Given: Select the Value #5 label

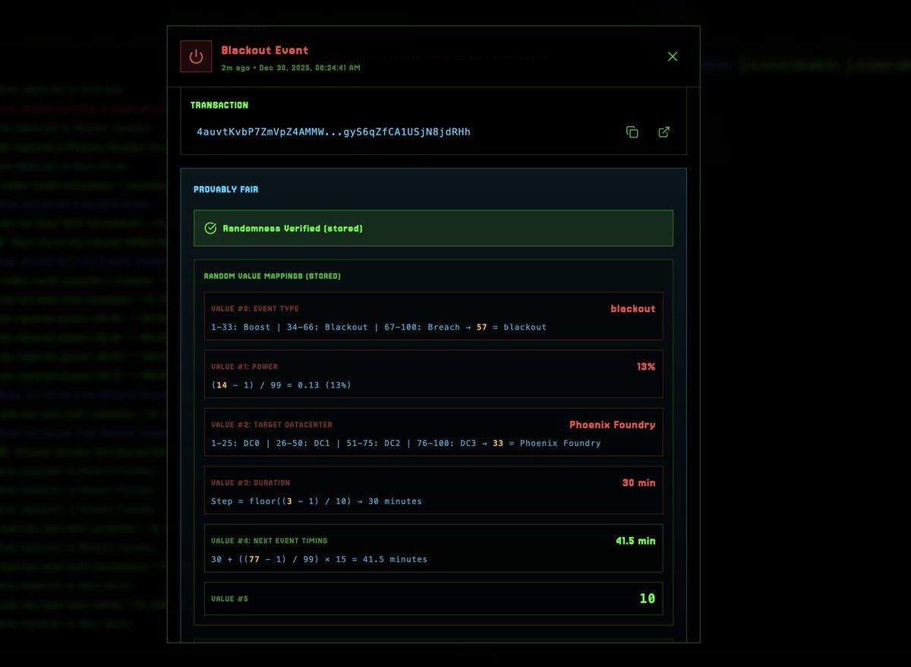Looking at the screenshot, I should [x=229, y=599].
